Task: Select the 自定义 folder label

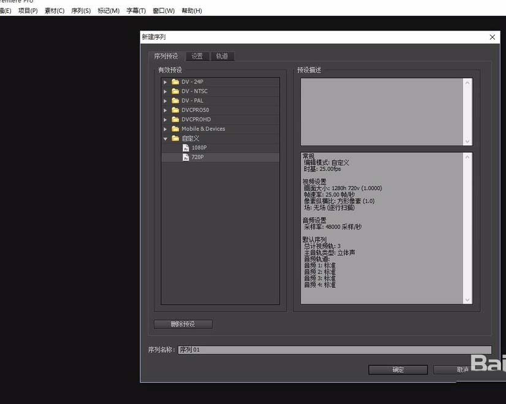Action: (191, 138)
